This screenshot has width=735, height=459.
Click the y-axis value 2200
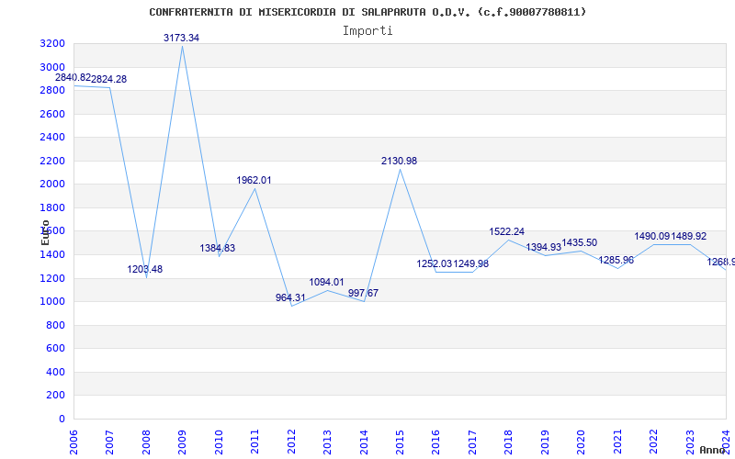tap(52, 161)
